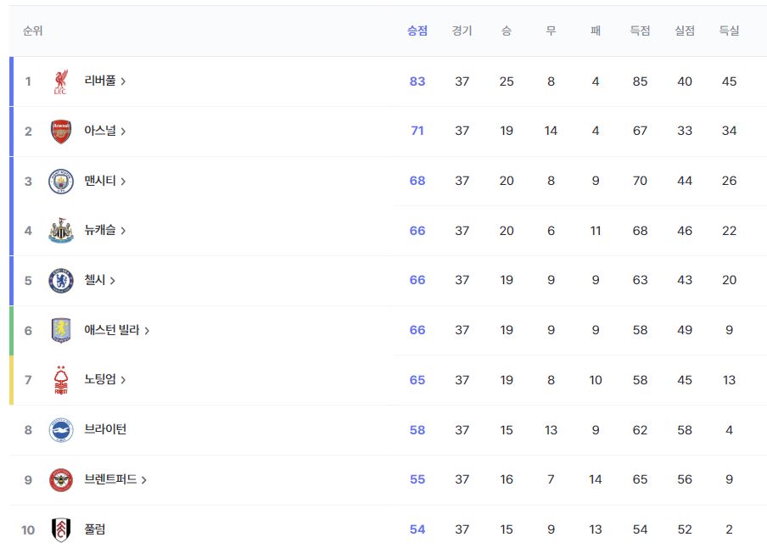Click Nottingham's 65 points value
The width and height of the screenshot is (767, 554).
[x=417, y=380]
